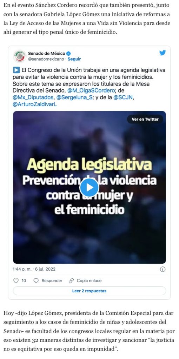This screenshot has height=359, width=179.
Task: Click the blue verified badge
Action: coord(68,54)
